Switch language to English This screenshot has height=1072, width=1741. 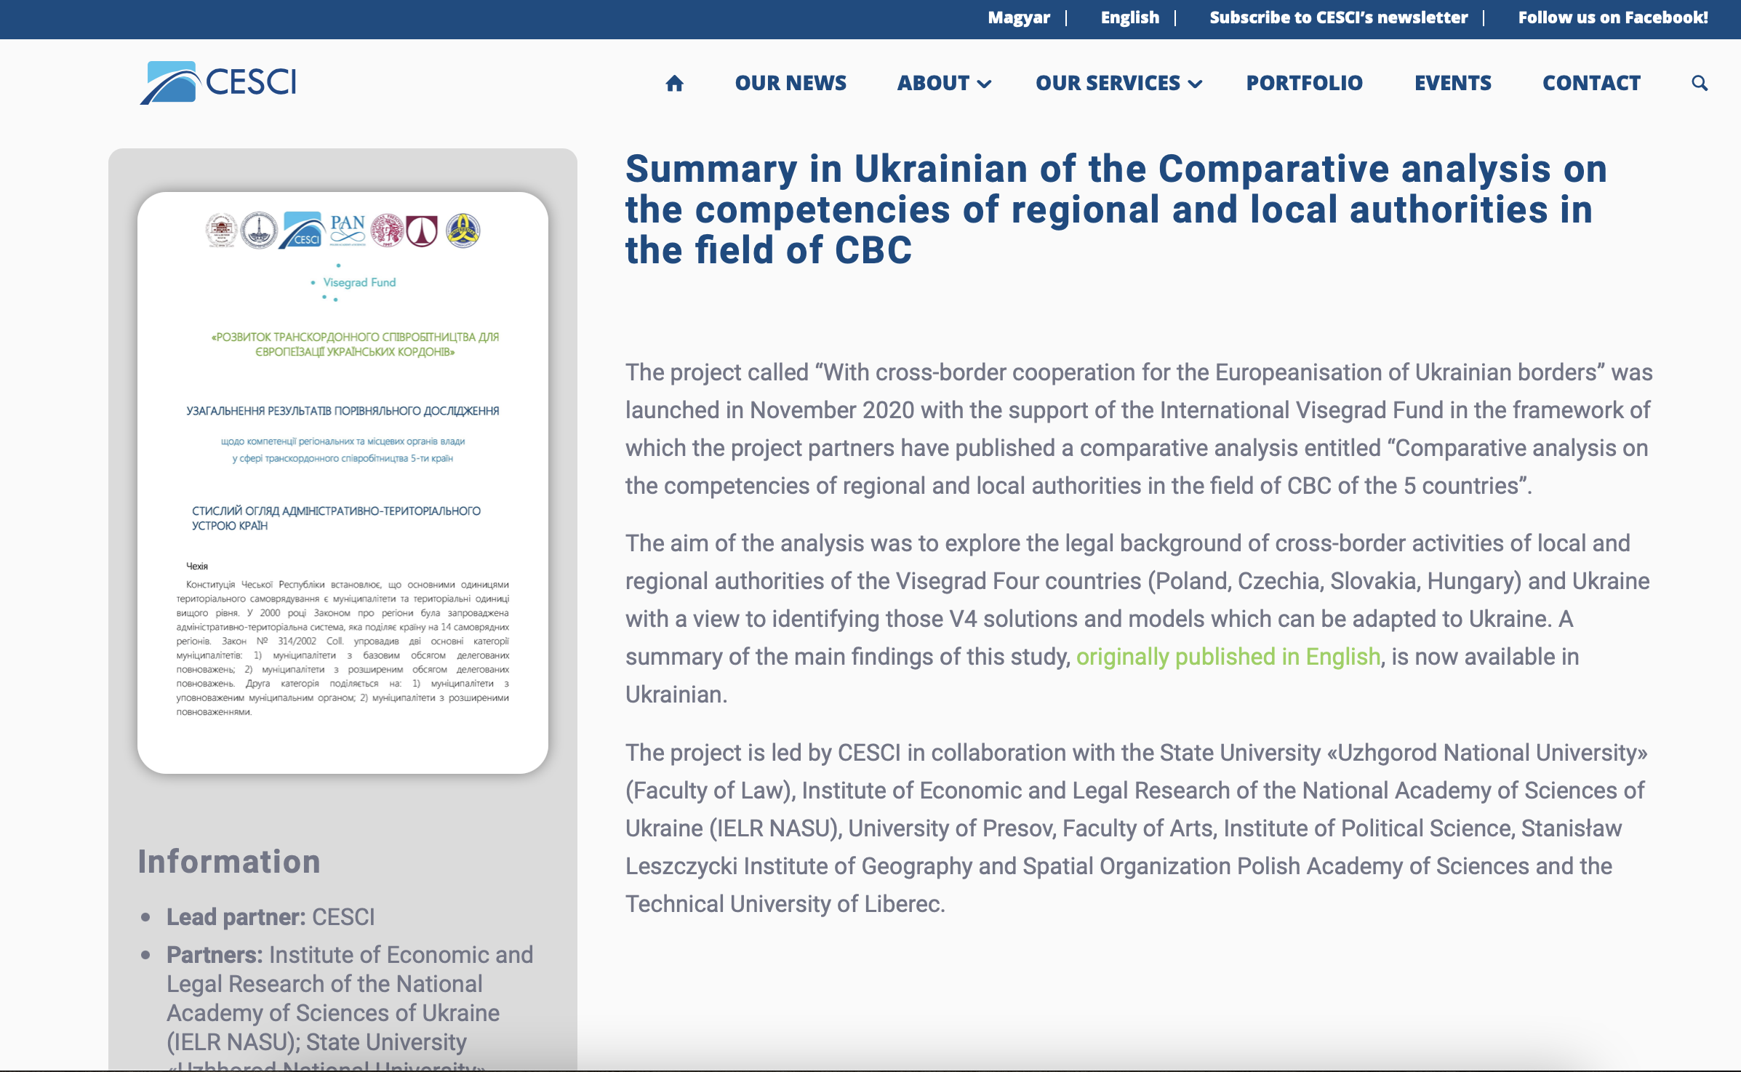1129,17
